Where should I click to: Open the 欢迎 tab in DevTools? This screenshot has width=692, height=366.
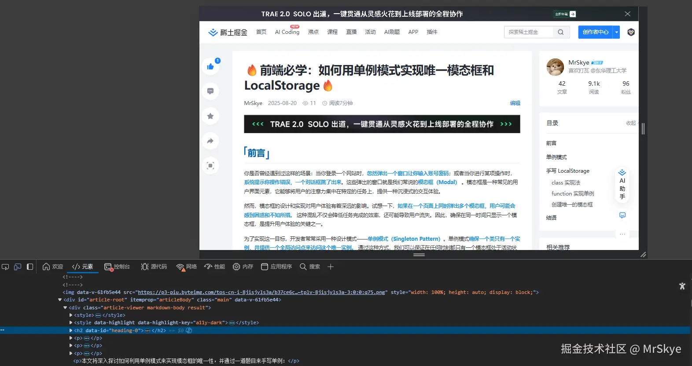[53, 267]
